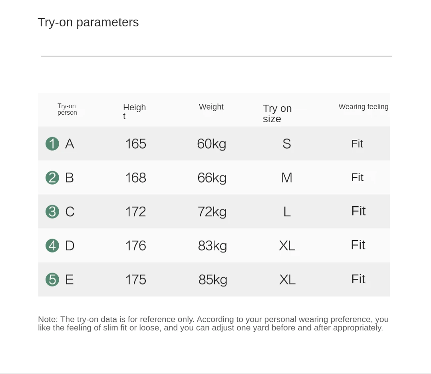Click the green number 1 circle icon

click(x=52, y=143)
